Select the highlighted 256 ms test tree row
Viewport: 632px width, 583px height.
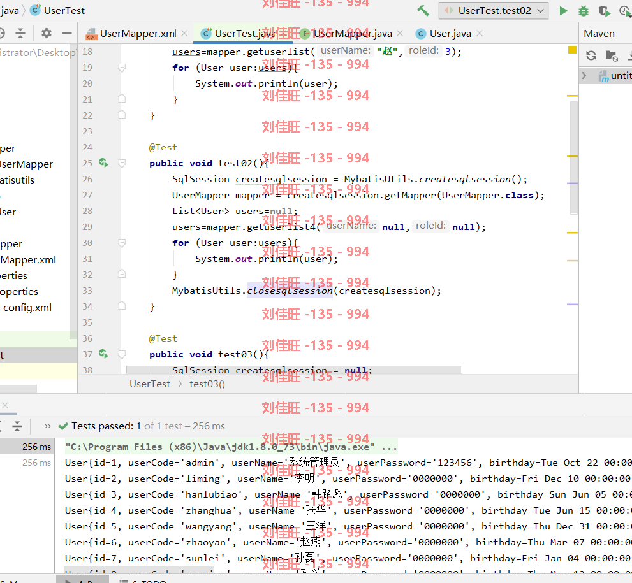point(27,447)
